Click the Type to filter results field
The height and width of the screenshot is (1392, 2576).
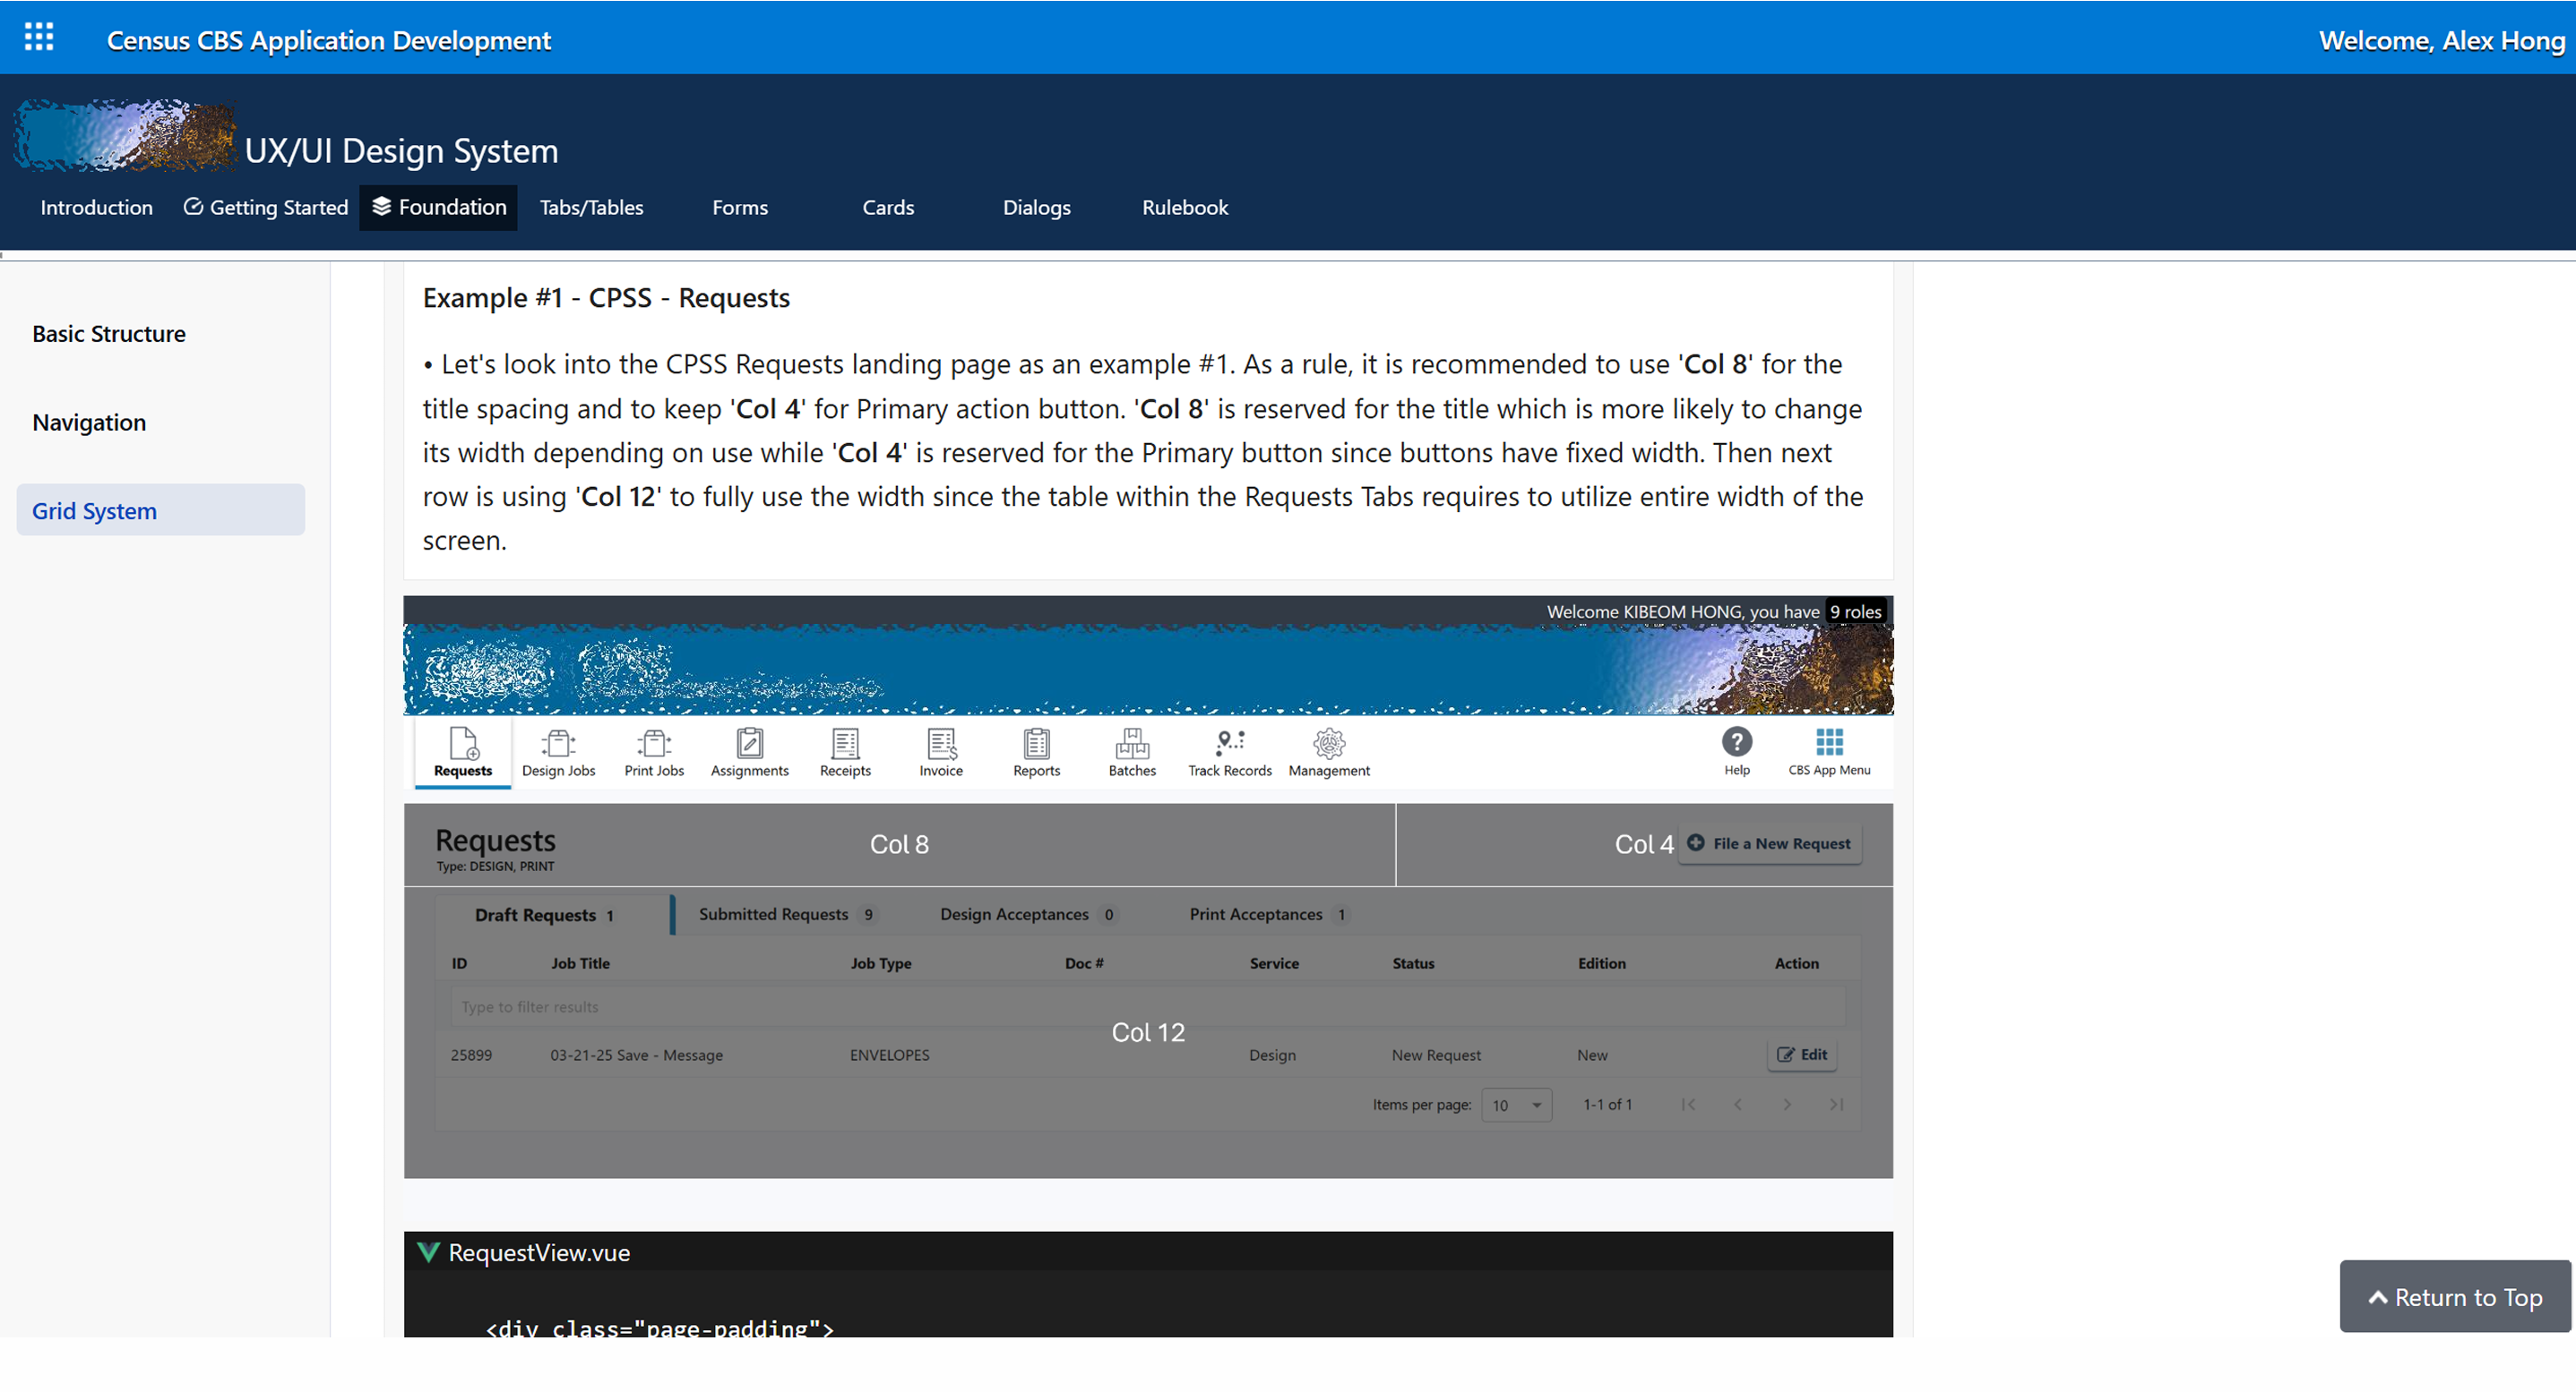pyautogui.click(x=1148, y=1006)
